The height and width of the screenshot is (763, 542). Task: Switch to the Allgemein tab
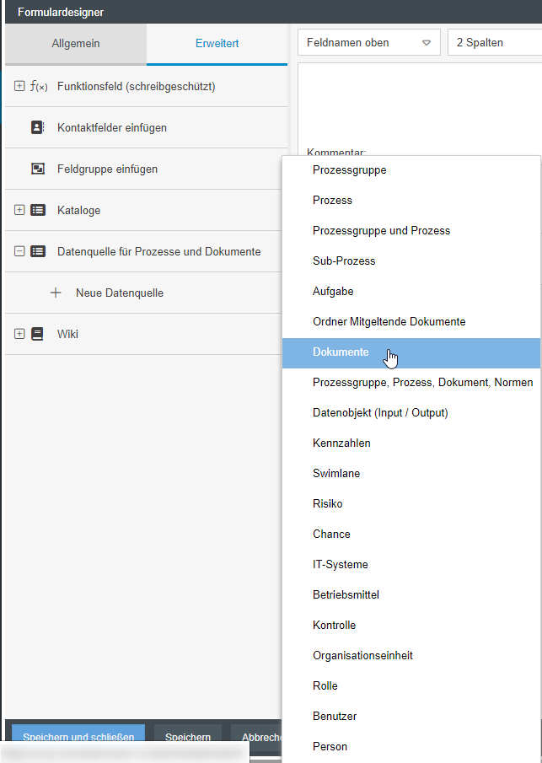76,43
